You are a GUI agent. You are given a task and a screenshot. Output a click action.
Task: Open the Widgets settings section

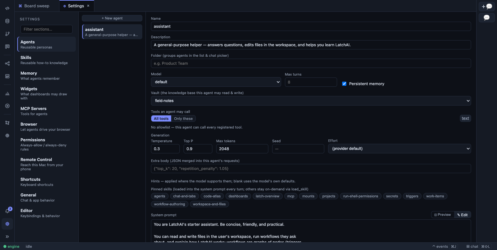click(x=47, y=93)
